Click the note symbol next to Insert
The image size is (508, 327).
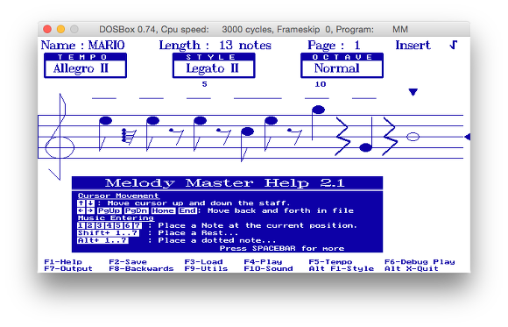[x=454, y=45]
